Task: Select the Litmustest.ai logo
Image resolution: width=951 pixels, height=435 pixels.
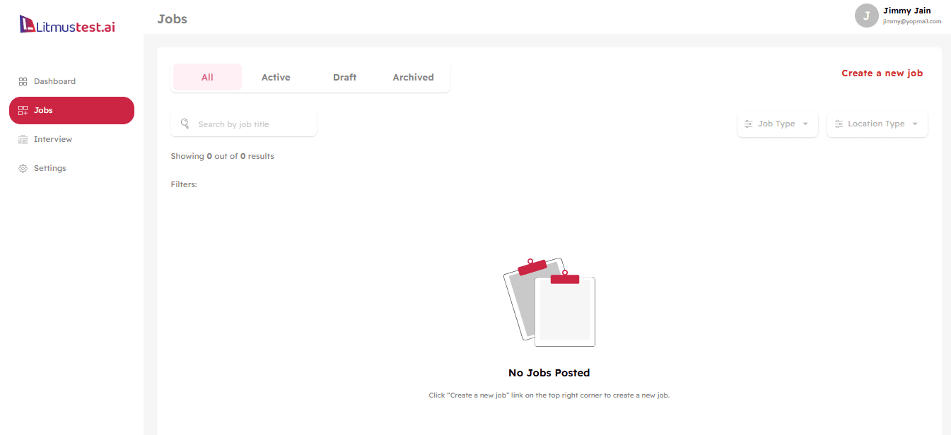Action: pos(67,23)
